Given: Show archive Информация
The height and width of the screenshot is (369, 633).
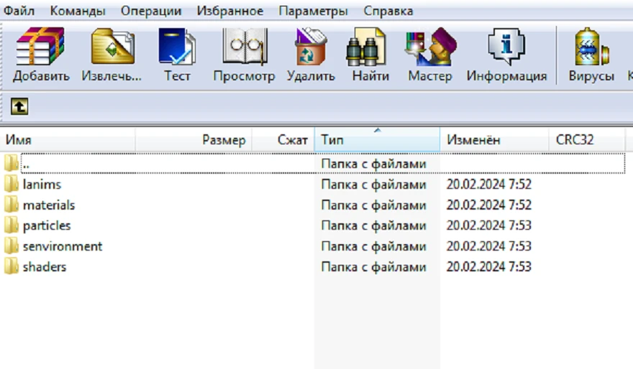Looking at the screenshot, I should click(x=506, y=47).
